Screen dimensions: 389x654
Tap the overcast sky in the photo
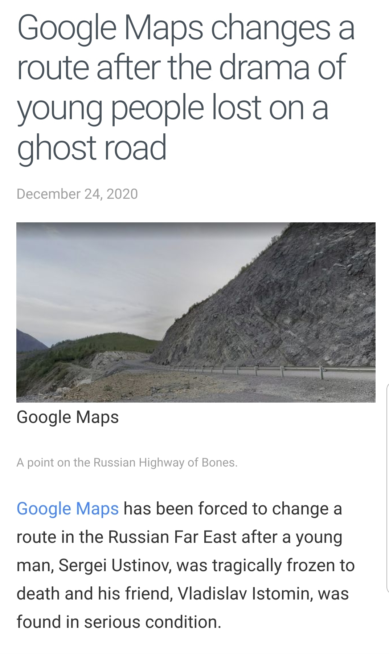tap(127, 272)
